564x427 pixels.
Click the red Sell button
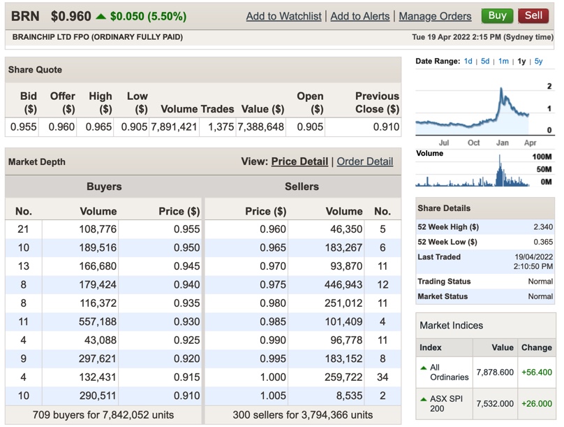click(x=533, y=16)
